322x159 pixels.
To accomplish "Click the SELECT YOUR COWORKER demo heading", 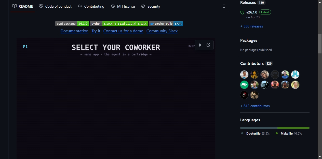I will pos(116,47).
